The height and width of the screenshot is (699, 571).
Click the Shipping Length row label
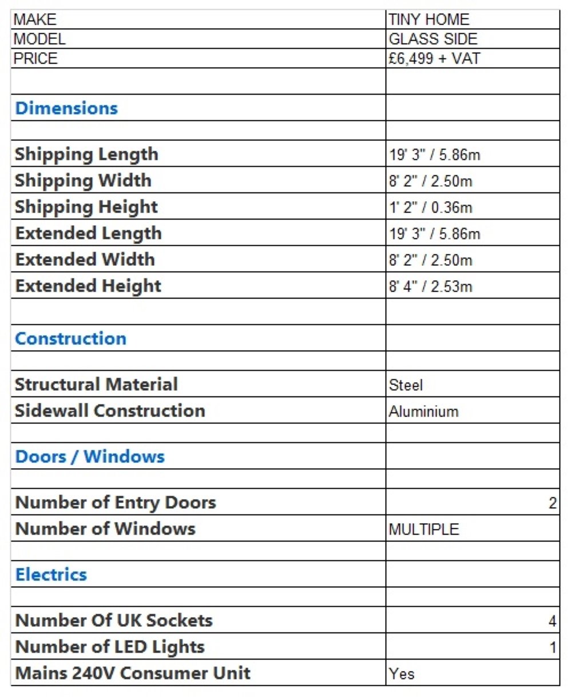pyautogui.click(x=86, y=154)
